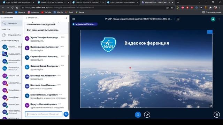Screen dimensions: 223x125
Task: Click Беркута Максим Игоревич message name
Action: (x=44, y=104)
